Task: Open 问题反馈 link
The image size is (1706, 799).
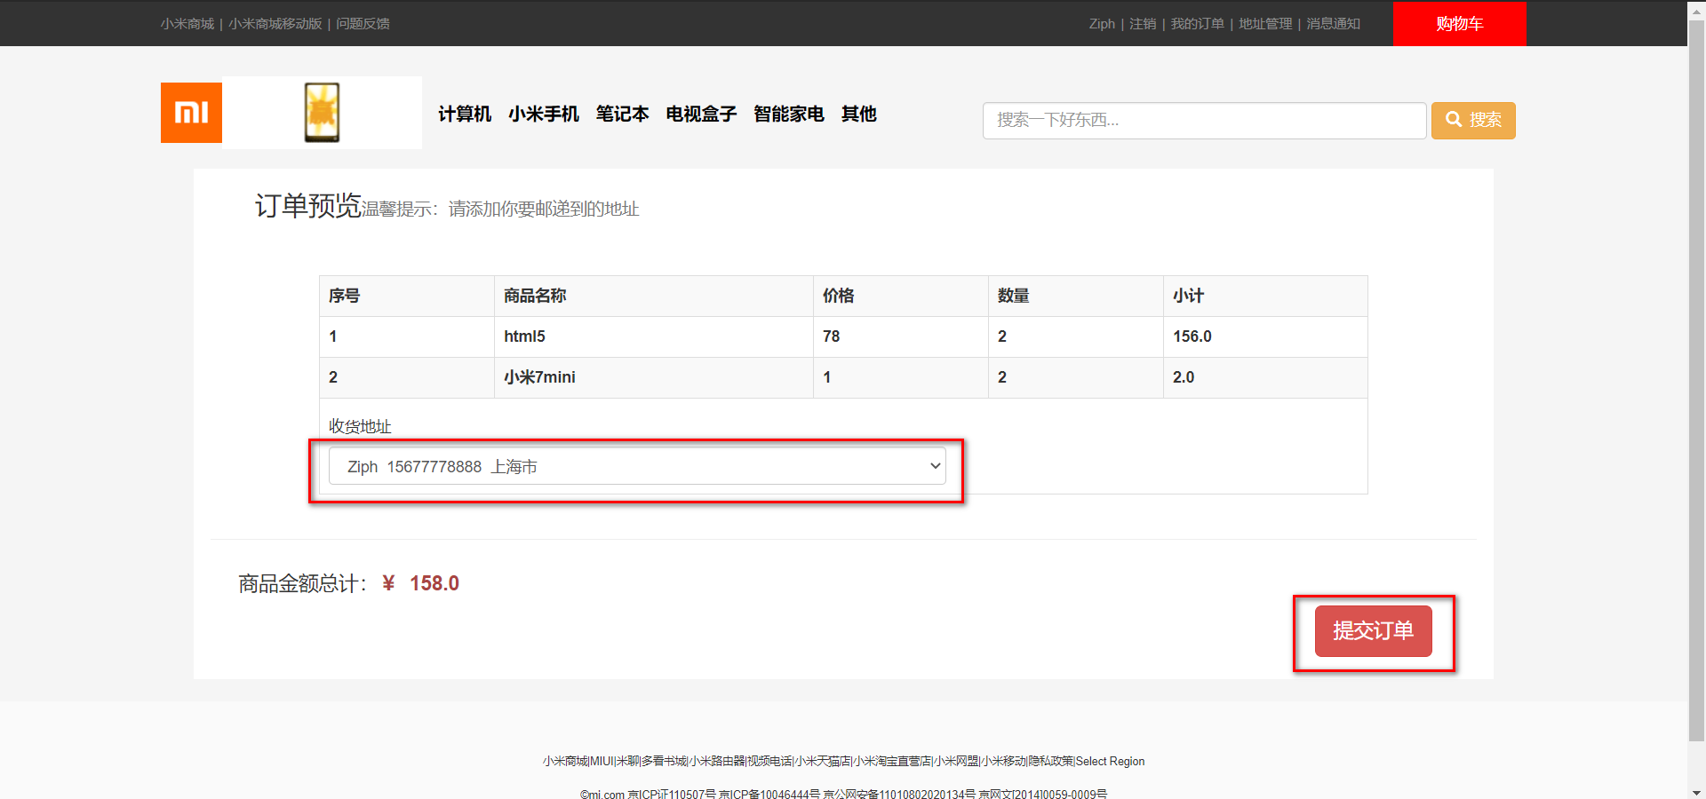Action: [x=363, y=24]
